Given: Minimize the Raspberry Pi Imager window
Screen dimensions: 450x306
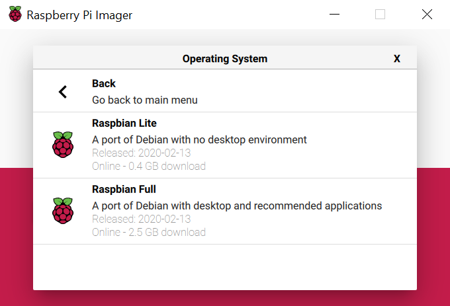Looking at the screenshot, I should tap(334, 14).
